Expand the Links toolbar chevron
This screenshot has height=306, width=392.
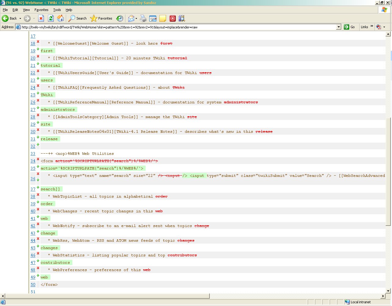(x=372, y=26)
